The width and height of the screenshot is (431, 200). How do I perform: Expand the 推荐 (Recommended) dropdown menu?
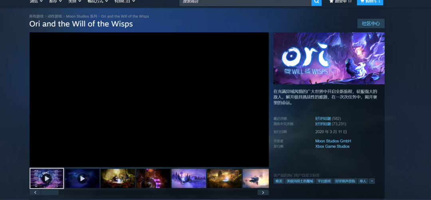click(x=55, y=1)
